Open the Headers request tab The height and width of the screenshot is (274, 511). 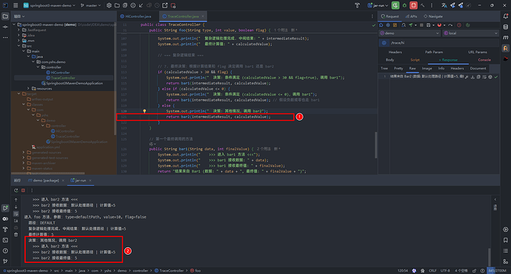(395, 52)
